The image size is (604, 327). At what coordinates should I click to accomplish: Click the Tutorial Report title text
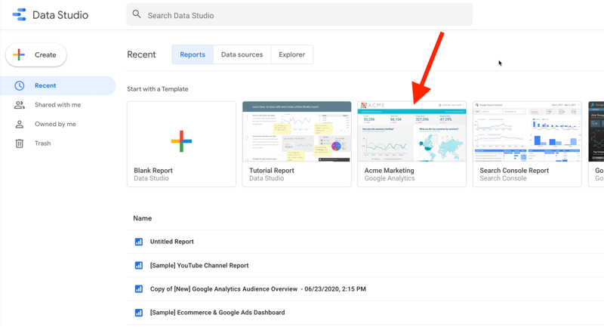pos(272,170)
